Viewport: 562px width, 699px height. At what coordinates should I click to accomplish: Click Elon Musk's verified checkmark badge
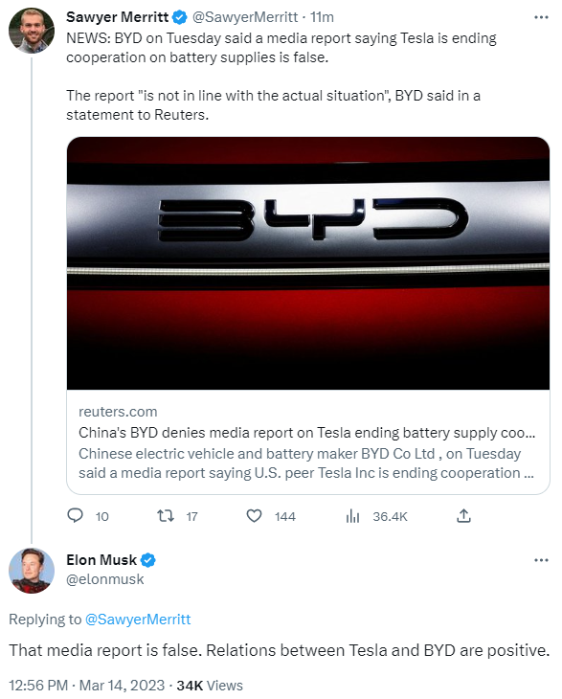(148, 560)
